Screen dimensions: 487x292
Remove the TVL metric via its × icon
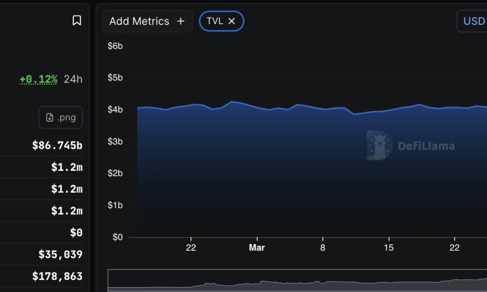tap(232, 21)
